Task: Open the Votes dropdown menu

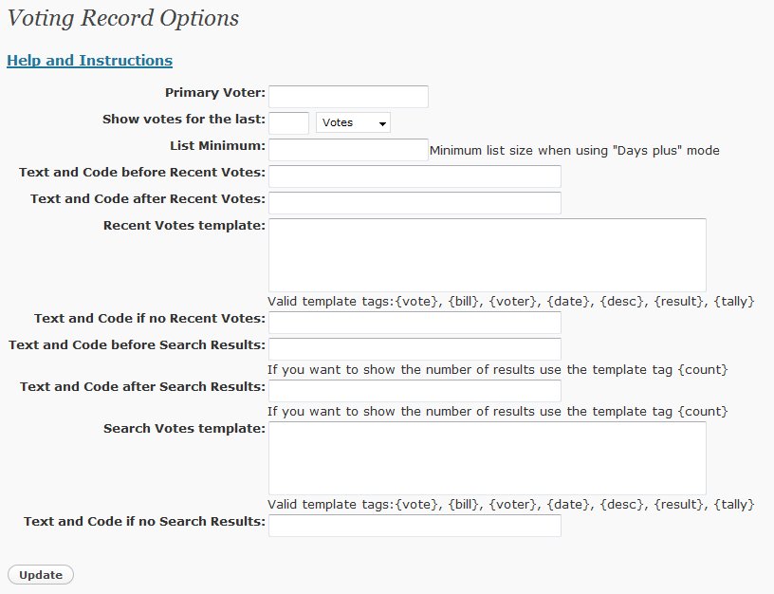Action: (353, 123)
